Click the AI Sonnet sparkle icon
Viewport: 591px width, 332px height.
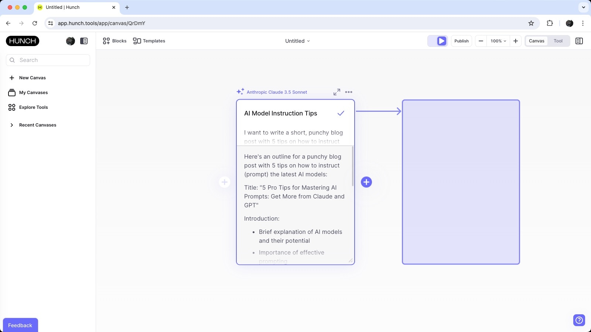pyautogui.click(x=240, y=91)
